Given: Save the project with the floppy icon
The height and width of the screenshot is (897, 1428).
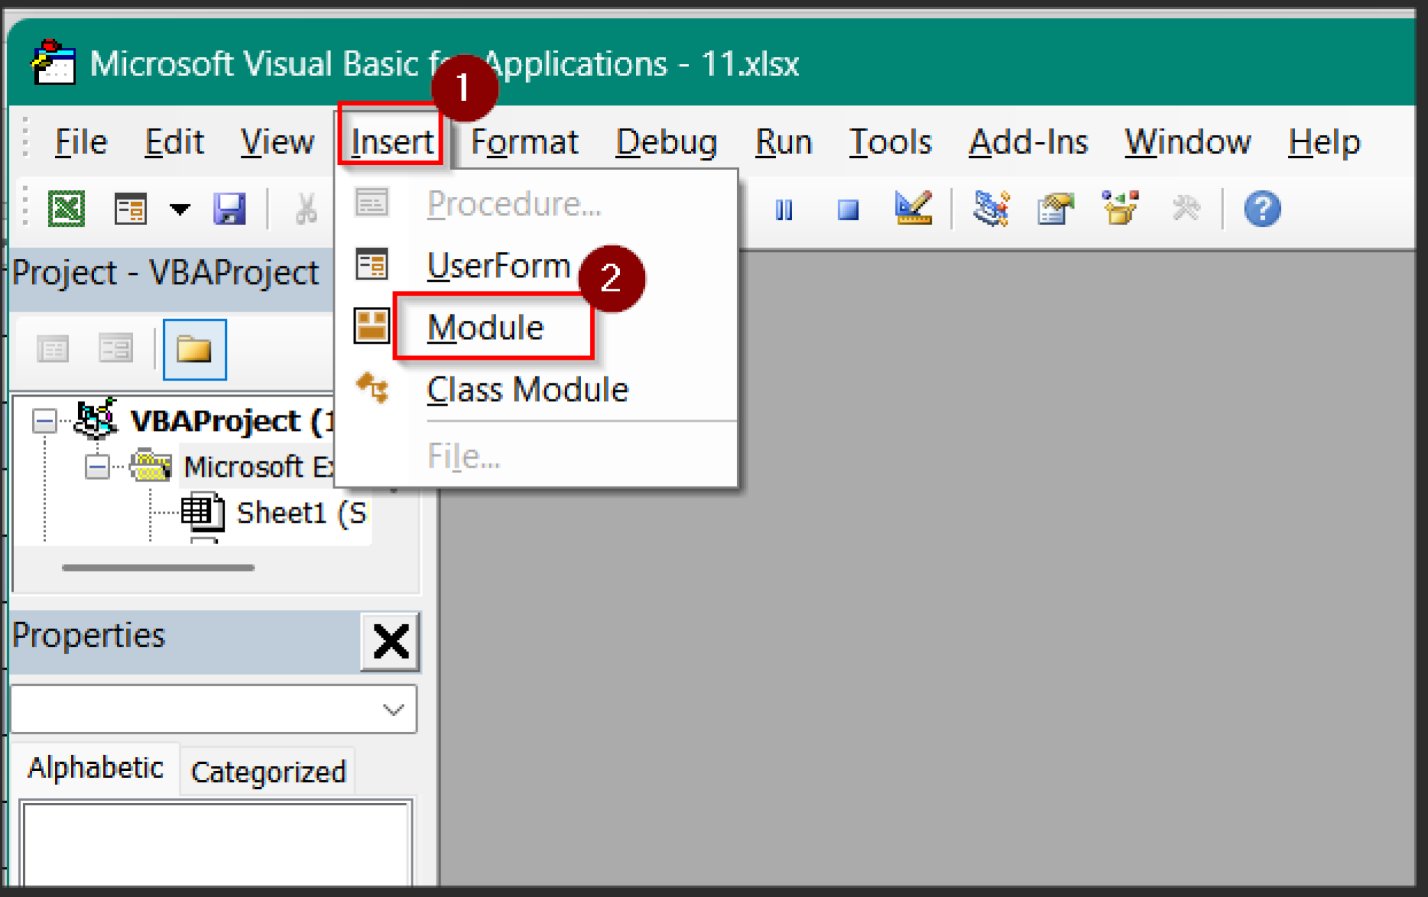Looking at the screenshot, I should [x=229, y=208].
